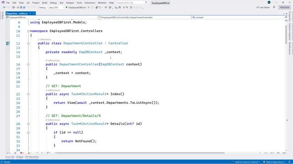
Task: Click the bookmark toolbar icon
Action: pos(131,7)
